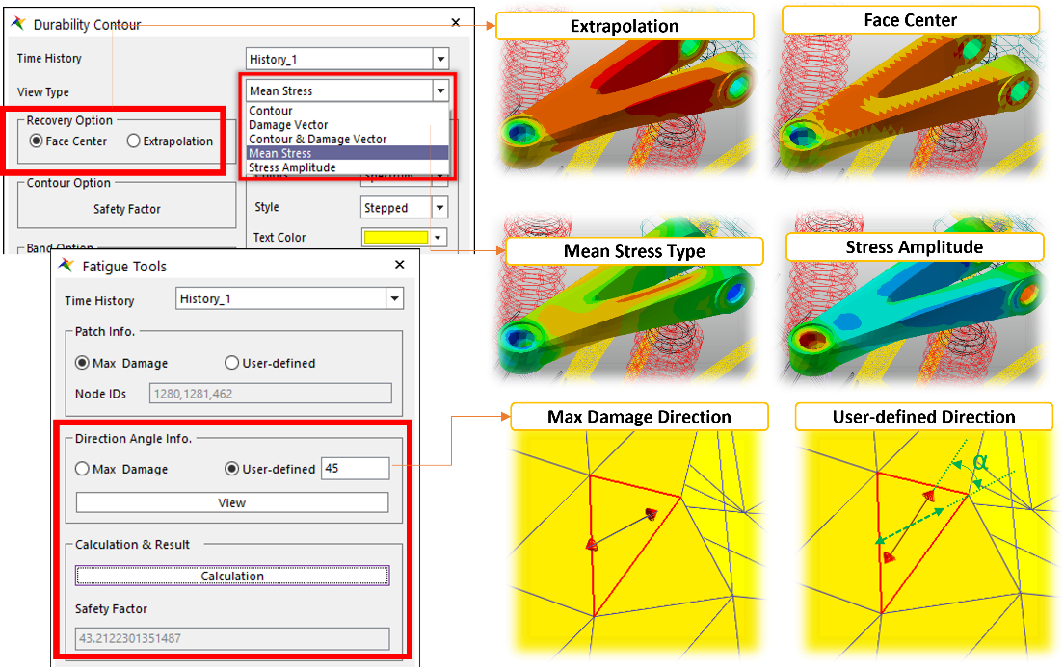Select the Face Center recovery option

click(37, 141)
